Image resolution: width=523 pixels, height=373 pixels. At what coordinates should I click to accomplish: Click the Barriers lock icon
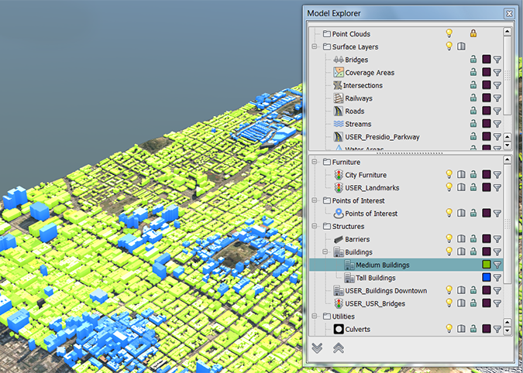point(473,239)
